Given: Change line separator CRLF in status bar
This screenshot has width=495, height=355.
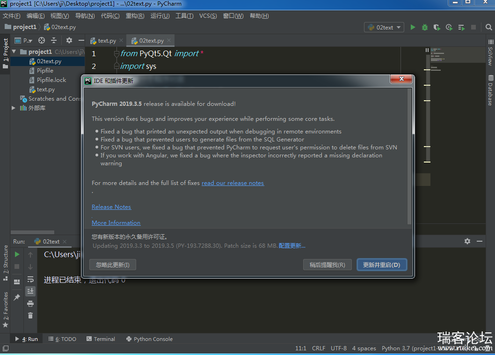Looking at the screenshot, I should (319, 348).
